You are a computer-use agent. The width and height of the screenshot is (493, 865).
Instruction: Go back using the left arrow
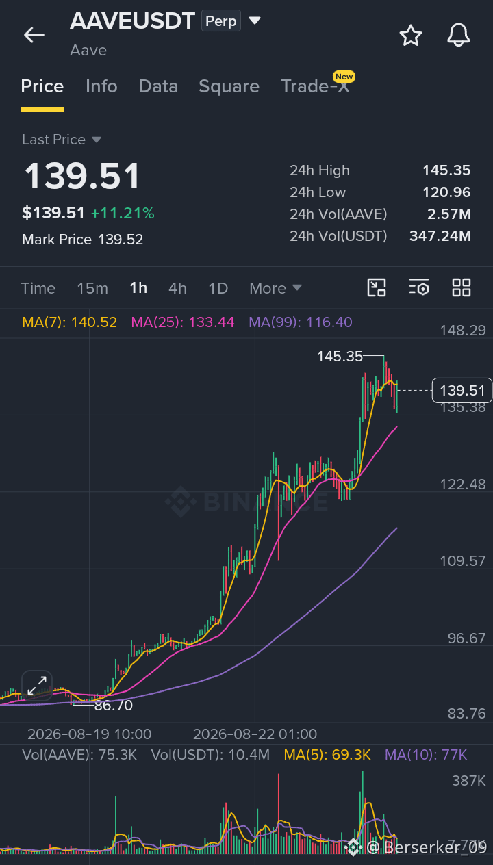[x=34, y=36]
